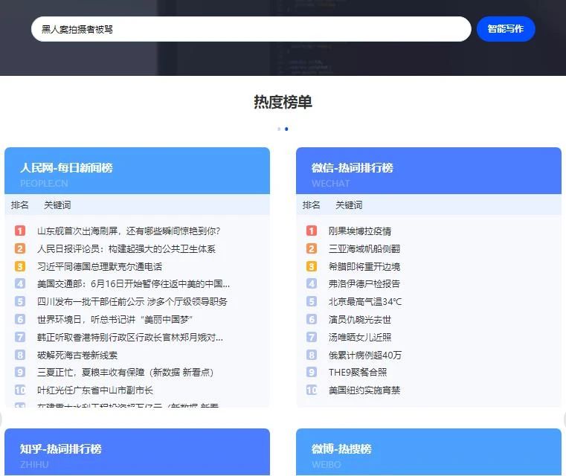The image size is (566, 476).
Task: Select the first carousel page dot
Action: (x=279, y=129)
